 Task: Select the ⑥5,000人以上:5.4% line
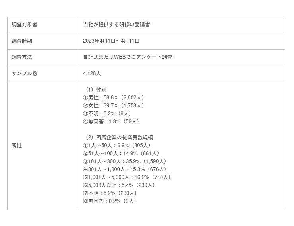(x=120, y=185)
